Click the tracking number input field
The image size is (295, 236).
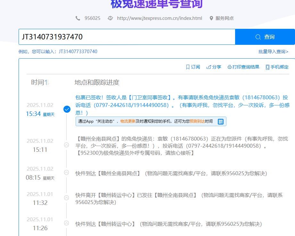coord(127,37)
